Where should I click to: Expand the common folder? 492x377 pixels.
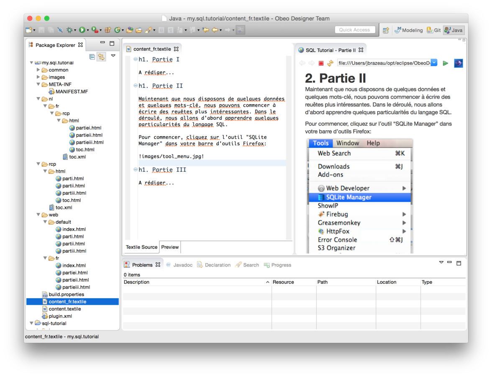point(38,70)
